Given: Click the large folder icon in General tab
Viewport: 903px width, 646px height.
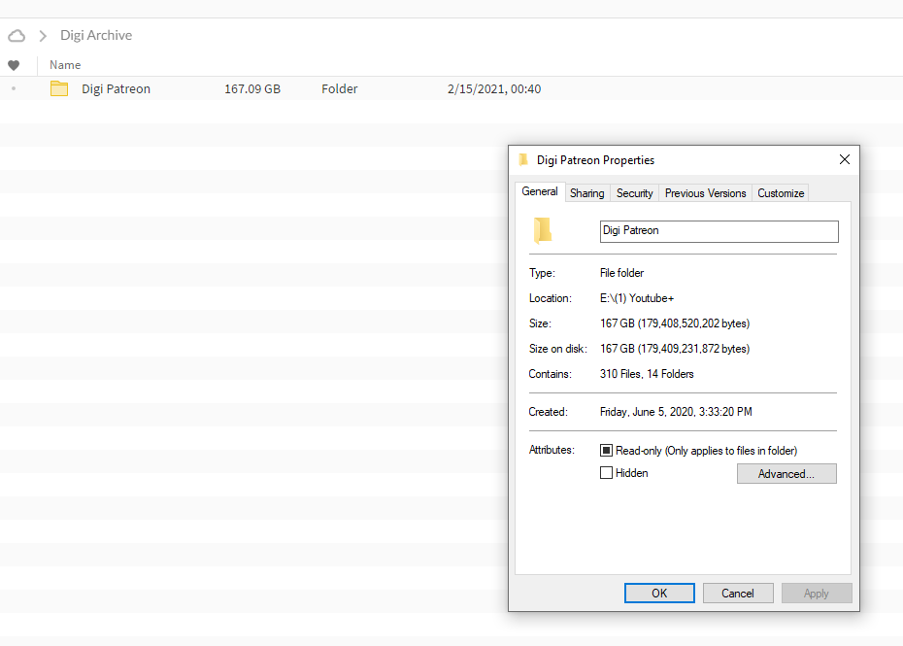Looking at the screenshot, I should point(543,230).
